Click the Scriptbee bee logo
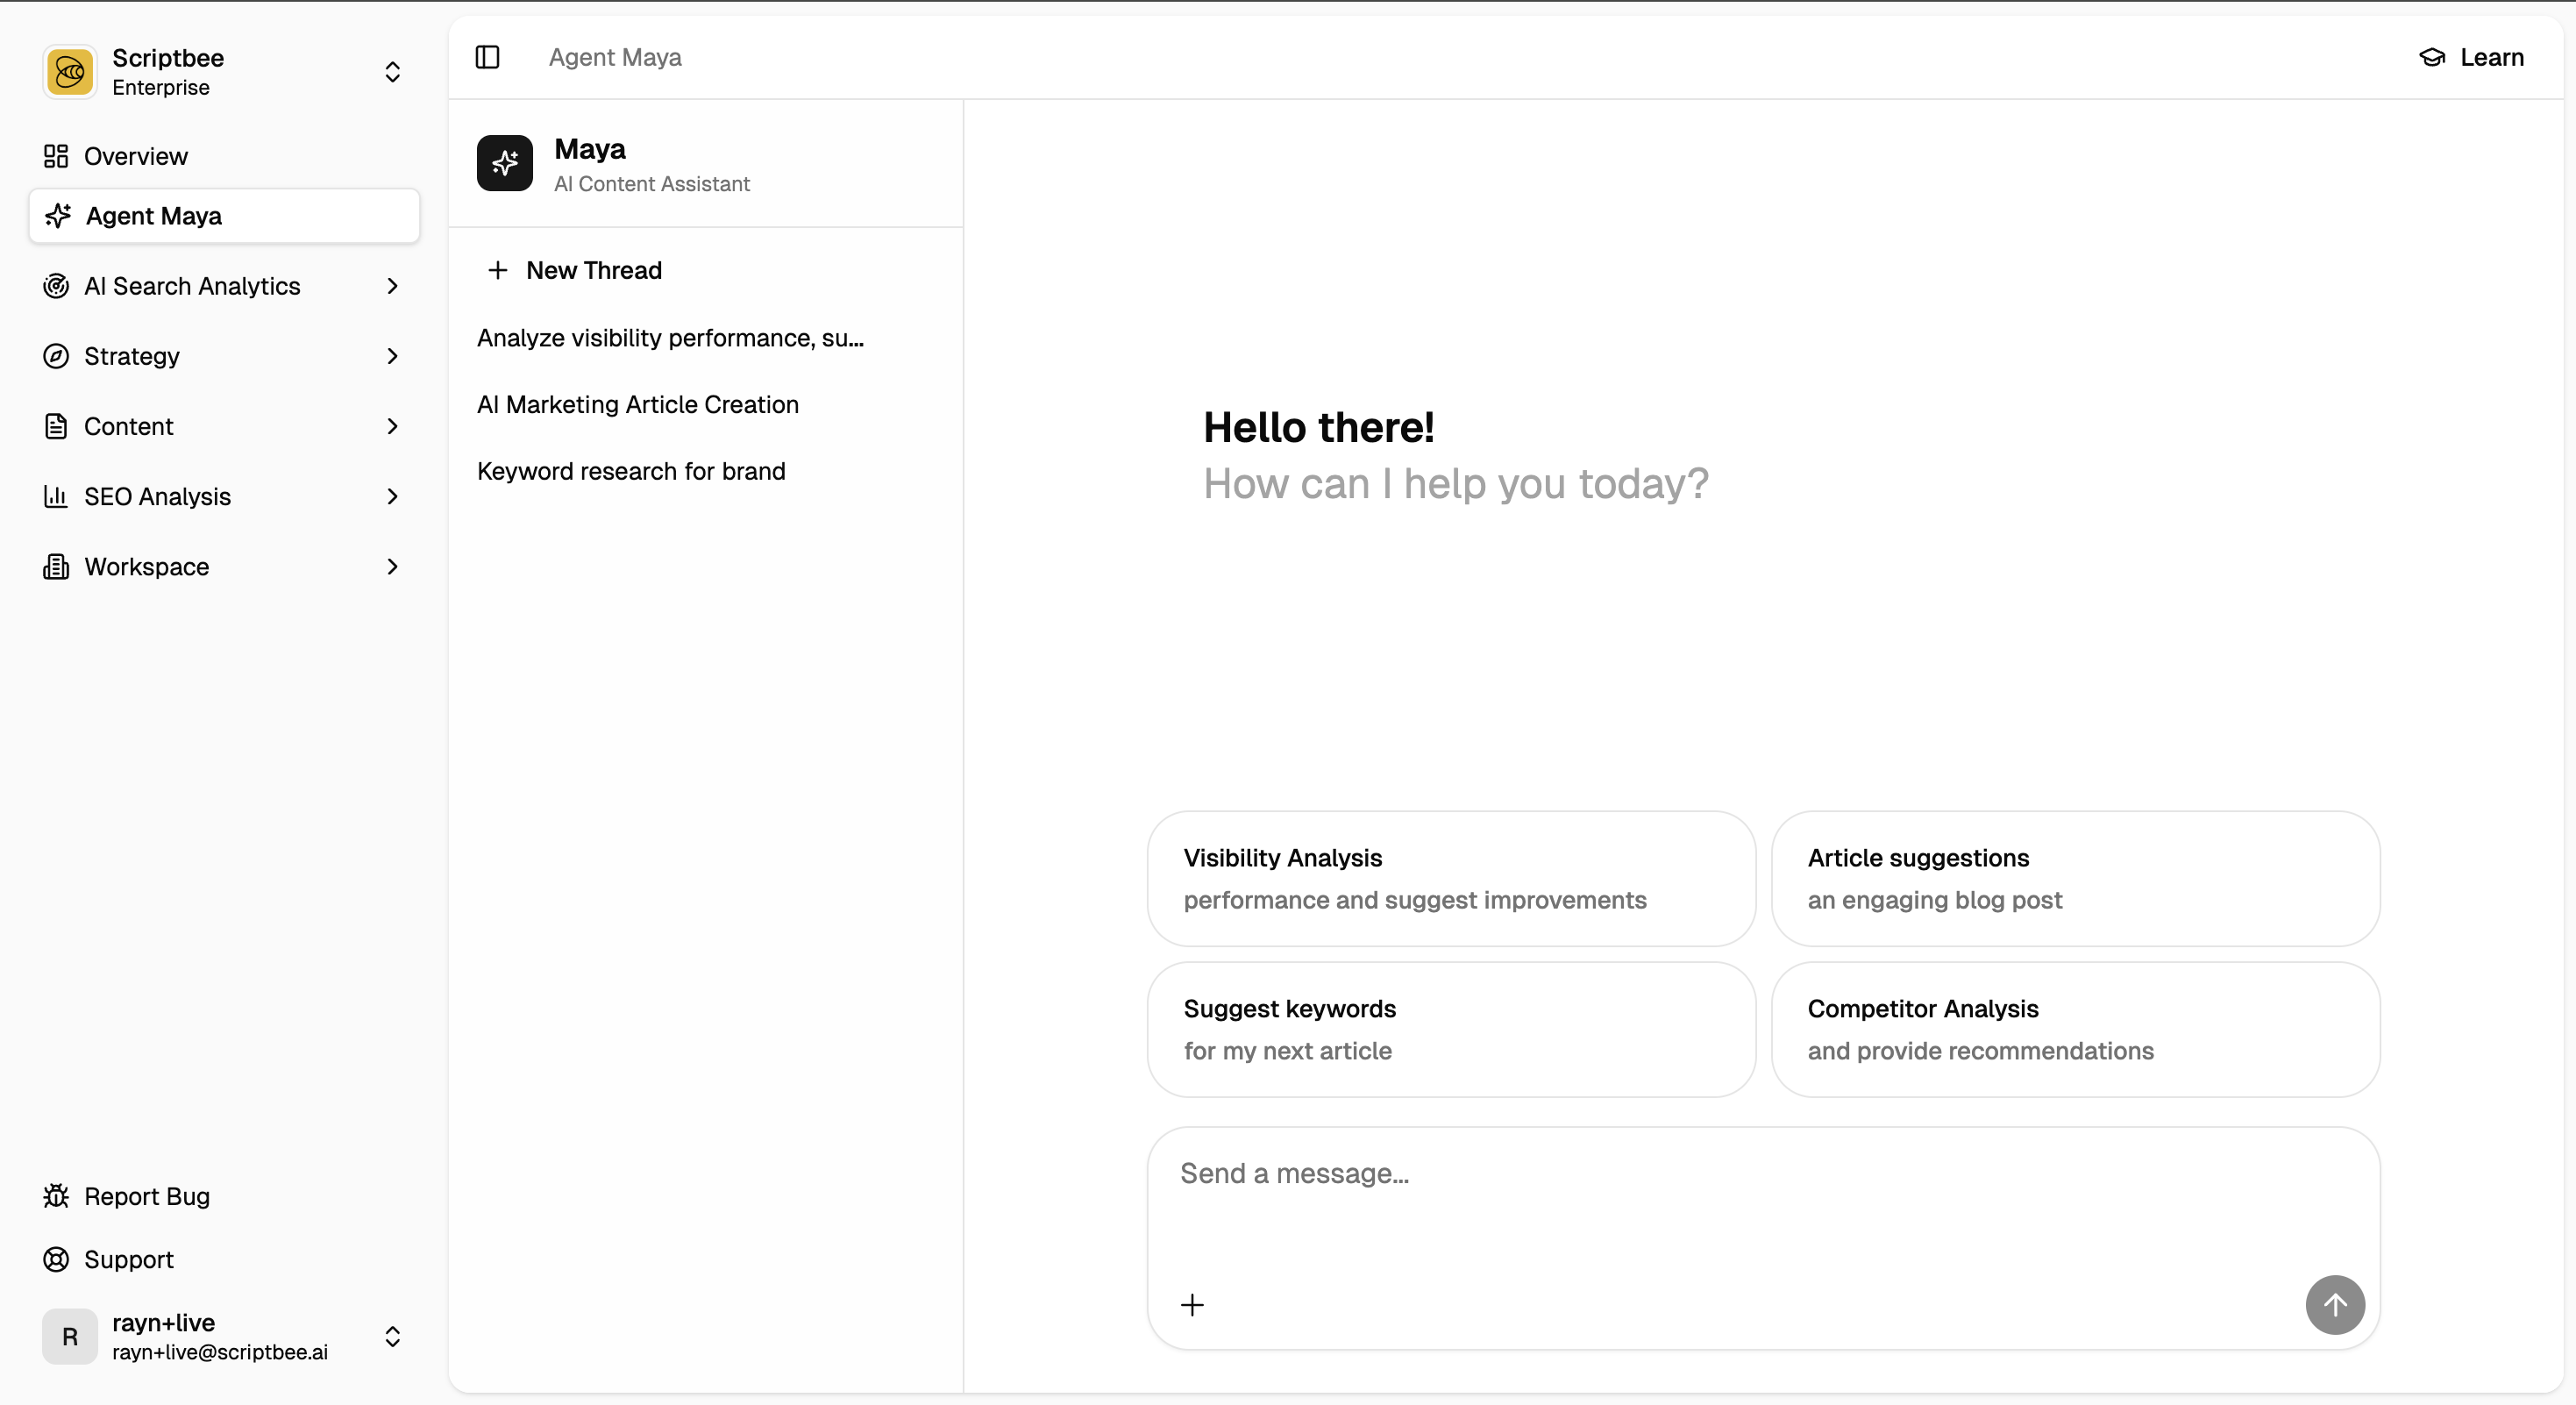The width and height of the screenshot is (2576, 1405). click(70, 72)
